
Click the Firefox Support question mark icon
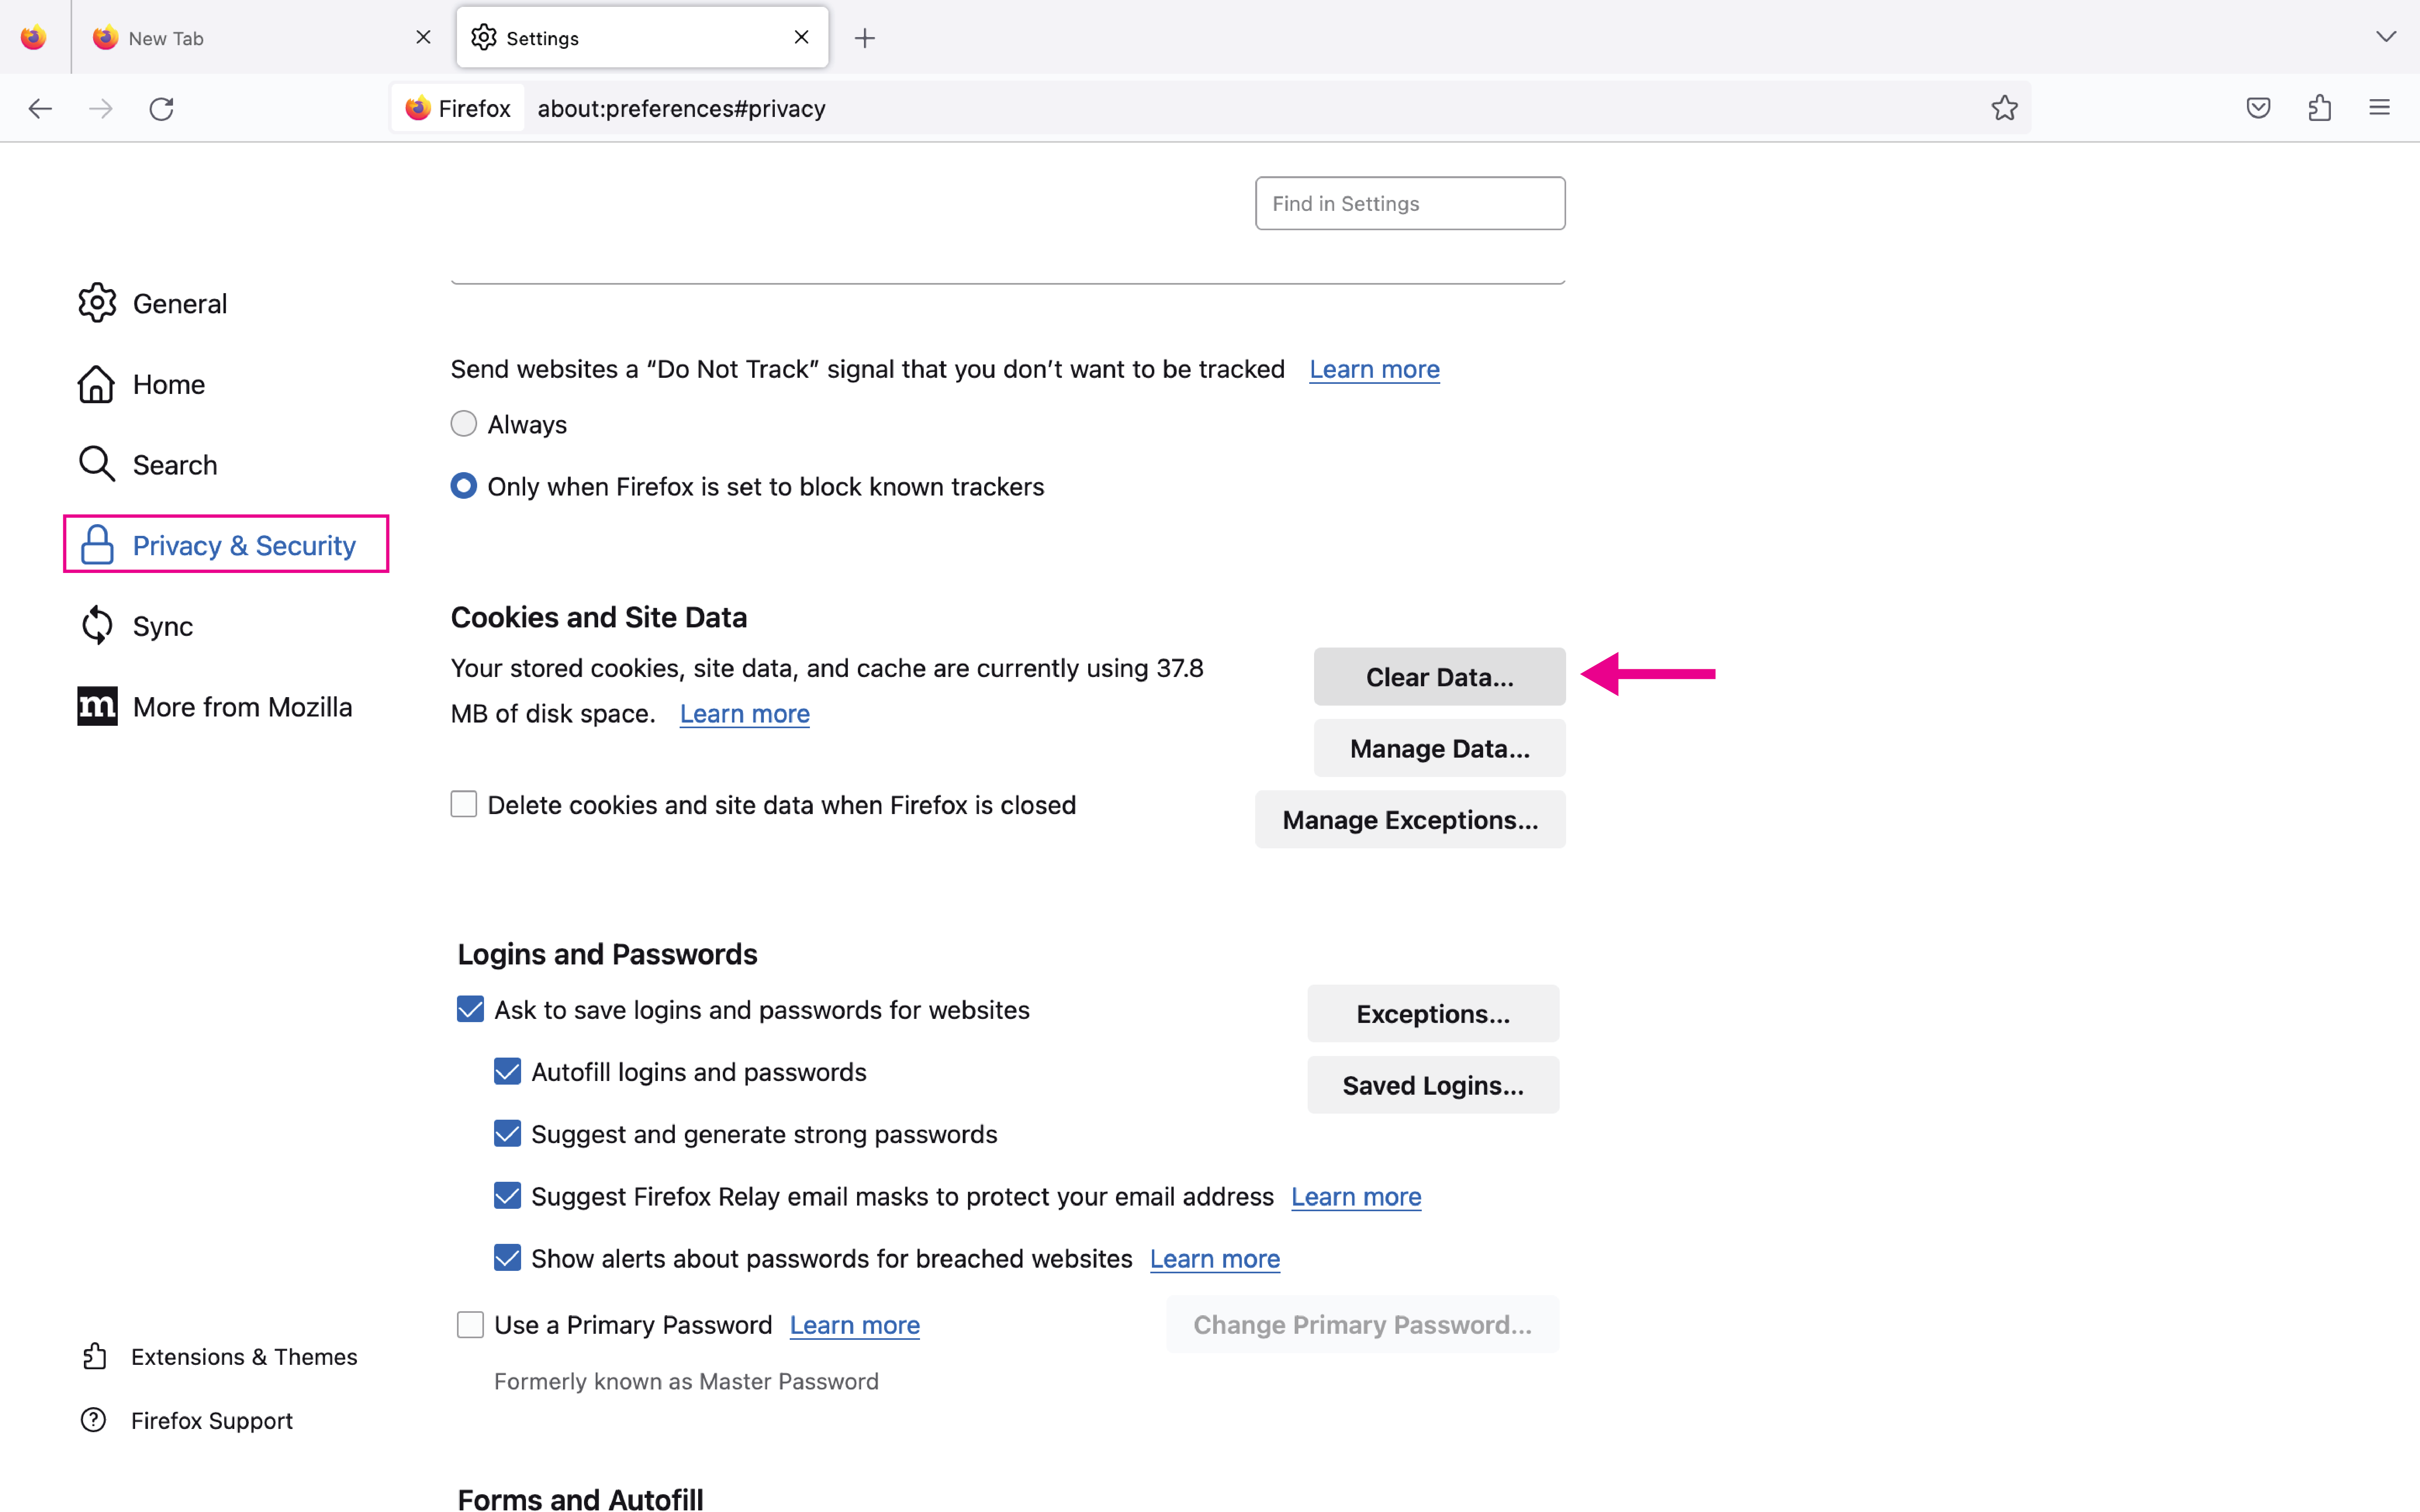coord(94,1420)
